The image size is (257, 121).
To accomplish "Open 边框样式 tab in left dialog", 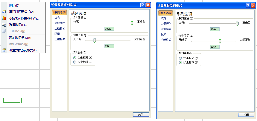I will click(x=60, y=28).
